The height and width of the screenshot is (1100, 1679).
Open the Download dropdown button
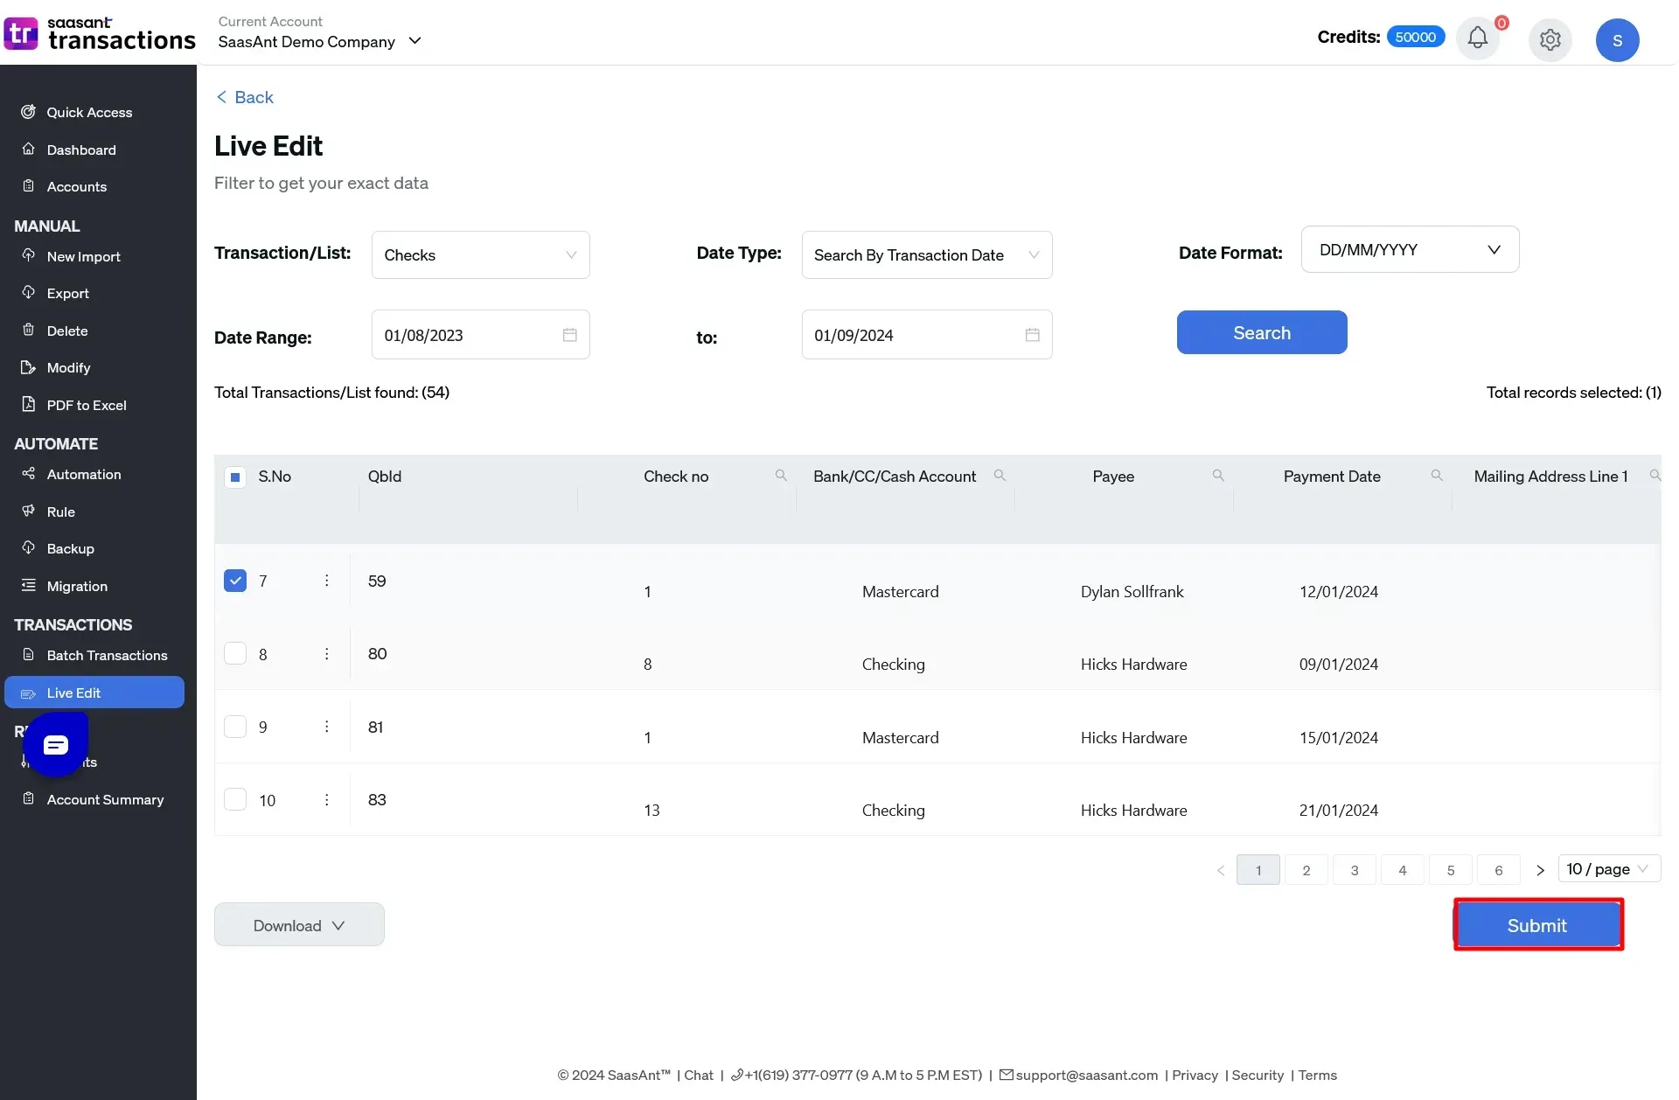tap(299, 925)
